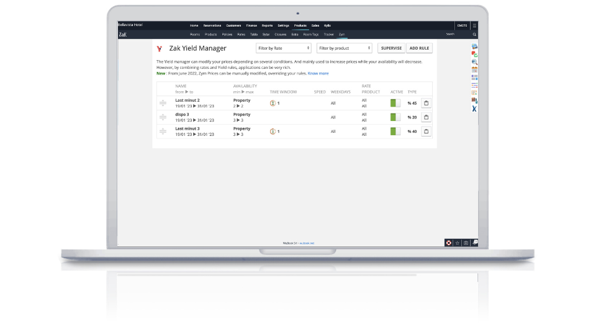
Task: Open the credit cards sidebar icon
Action: (474, 47)
